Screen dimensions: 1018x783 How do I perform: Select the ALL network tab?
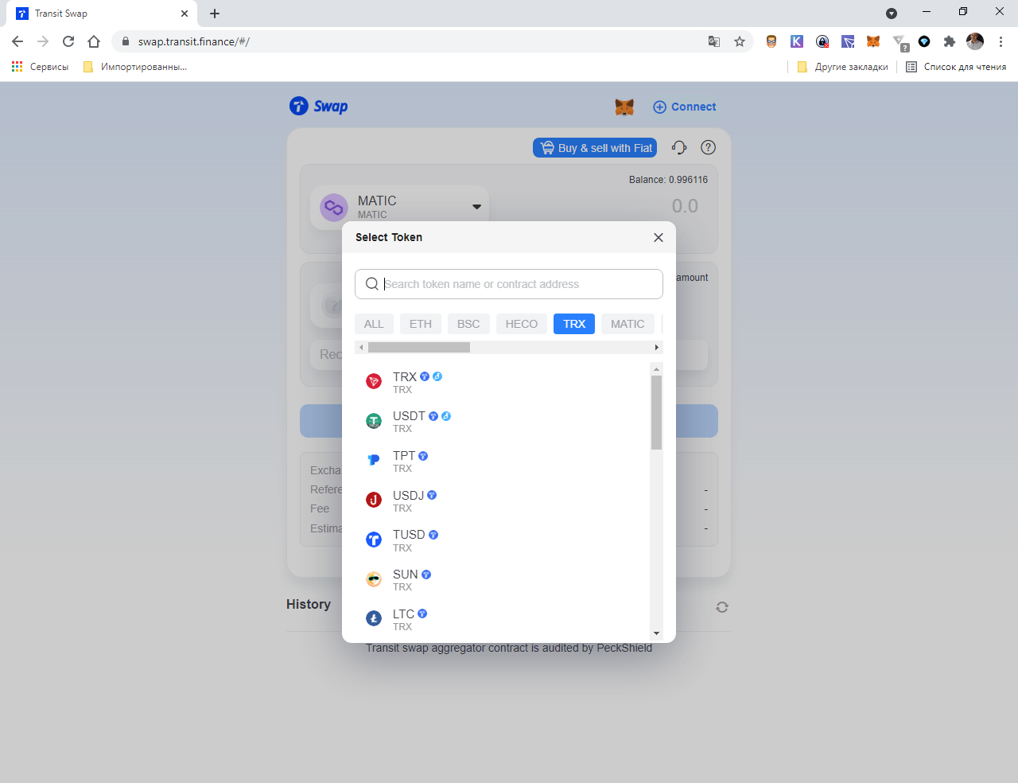374,324
